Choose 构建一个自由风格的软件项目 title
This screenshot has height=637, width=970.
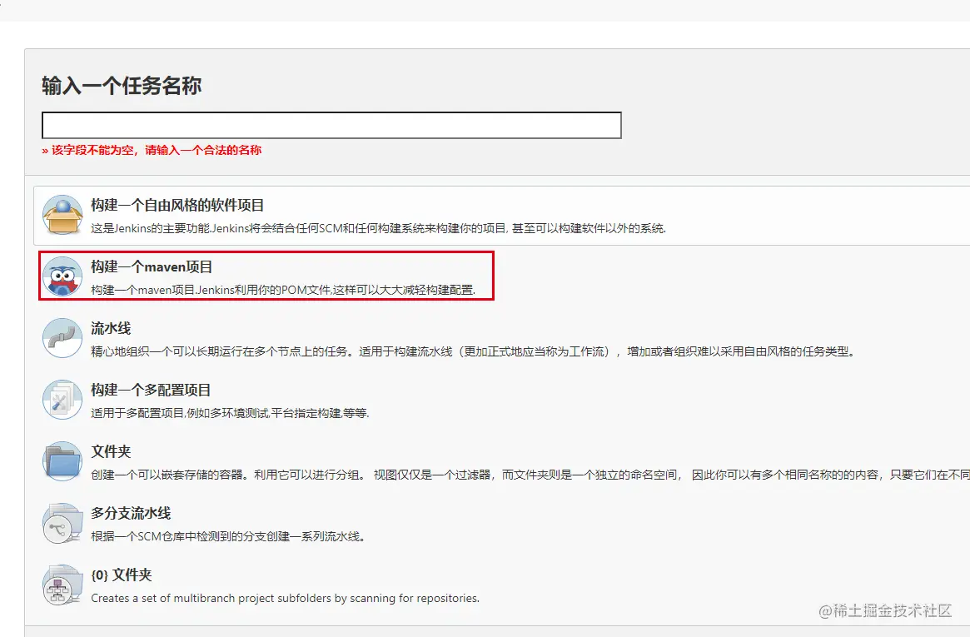coord(177,206)
